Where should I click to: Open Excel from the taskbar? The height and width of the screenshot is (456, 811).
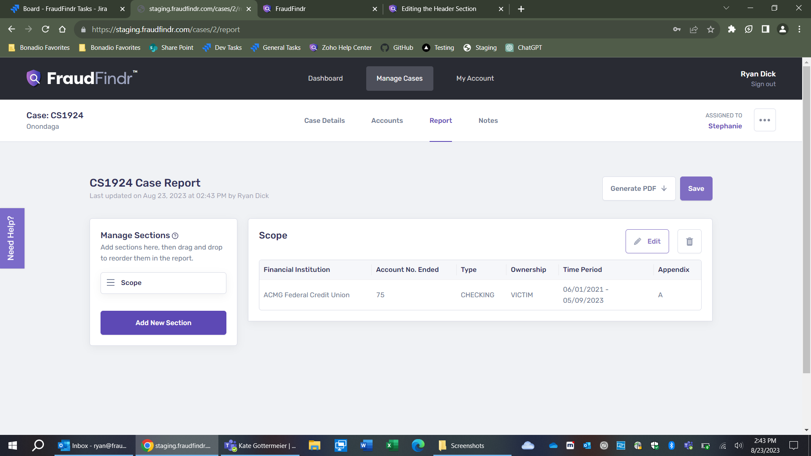click(x=392, y=445)
